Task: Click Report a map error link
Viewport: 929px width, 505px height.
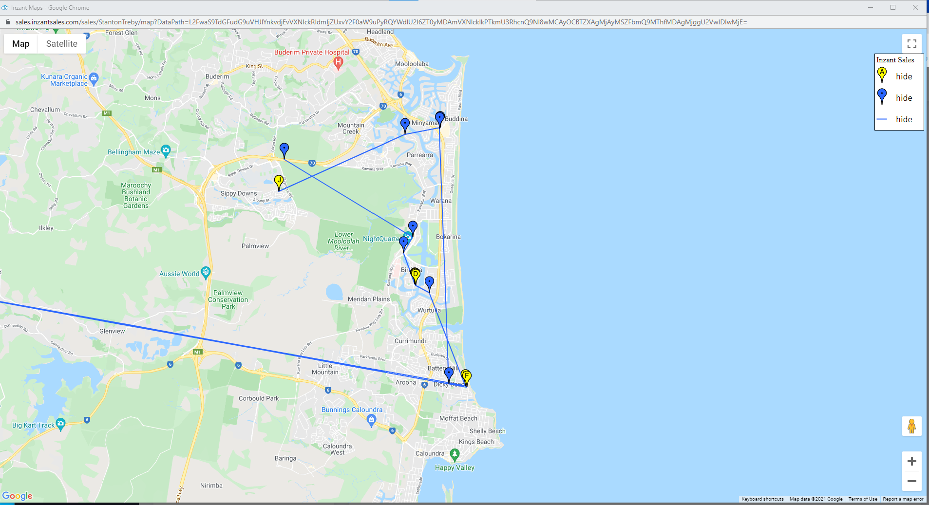Action: coord(903,499)
